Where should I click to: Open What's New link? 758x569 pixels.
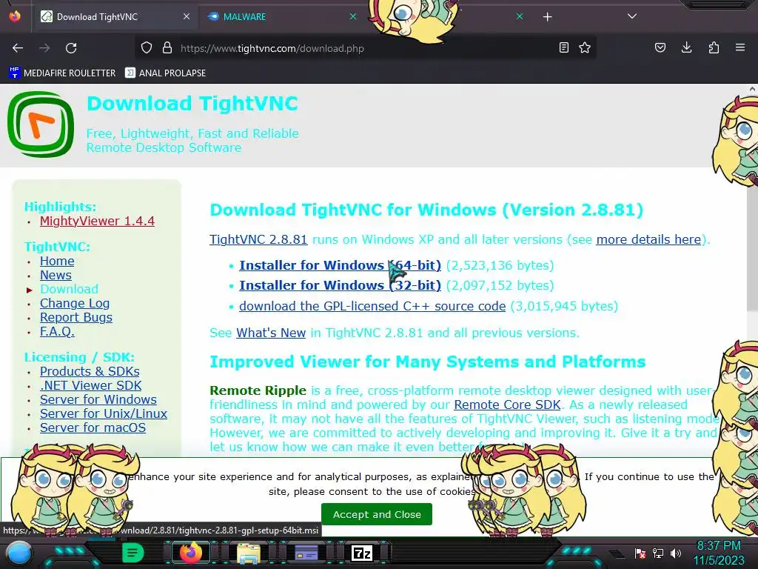[x=271, y=333]
